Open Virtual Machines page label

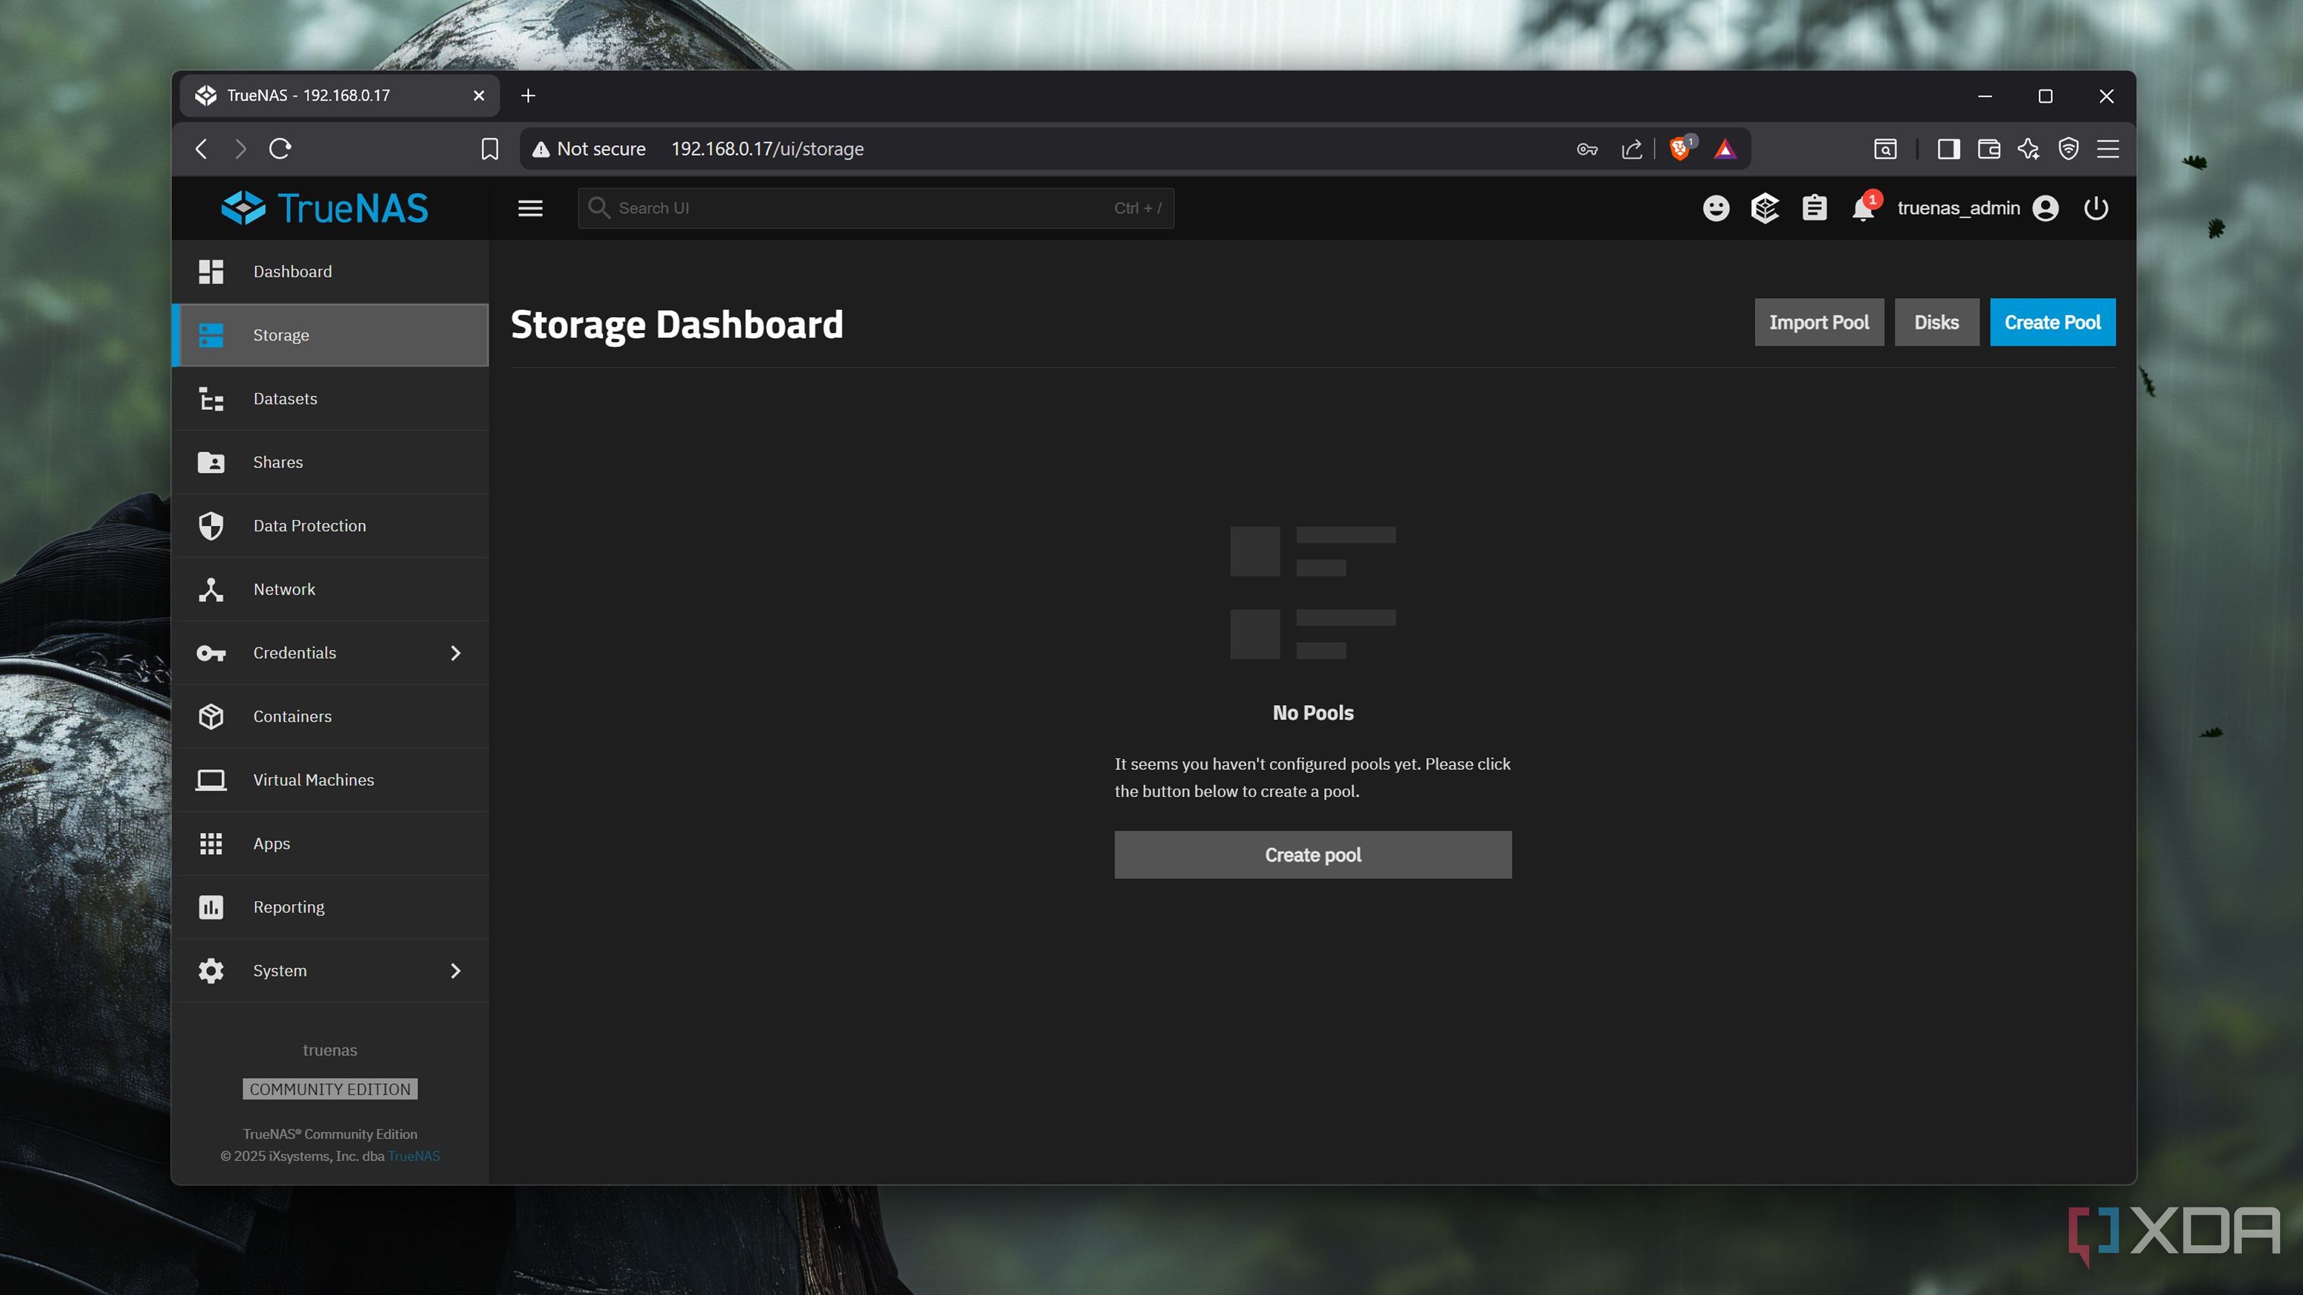click(314, 780)
